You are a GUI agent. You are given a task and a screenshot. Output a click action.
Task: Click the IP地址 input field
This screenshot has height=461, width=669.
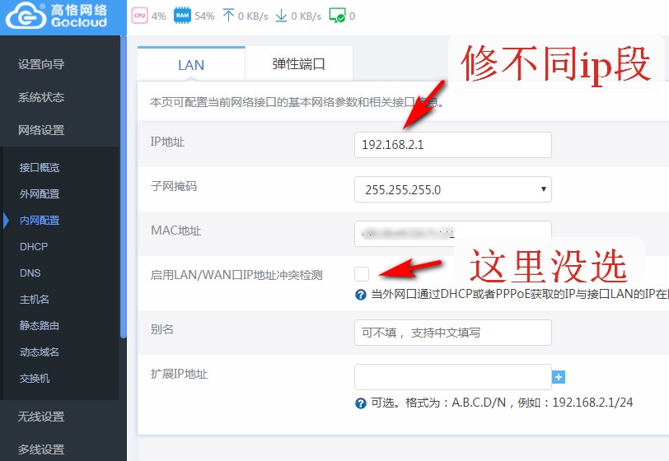[452, 145]
